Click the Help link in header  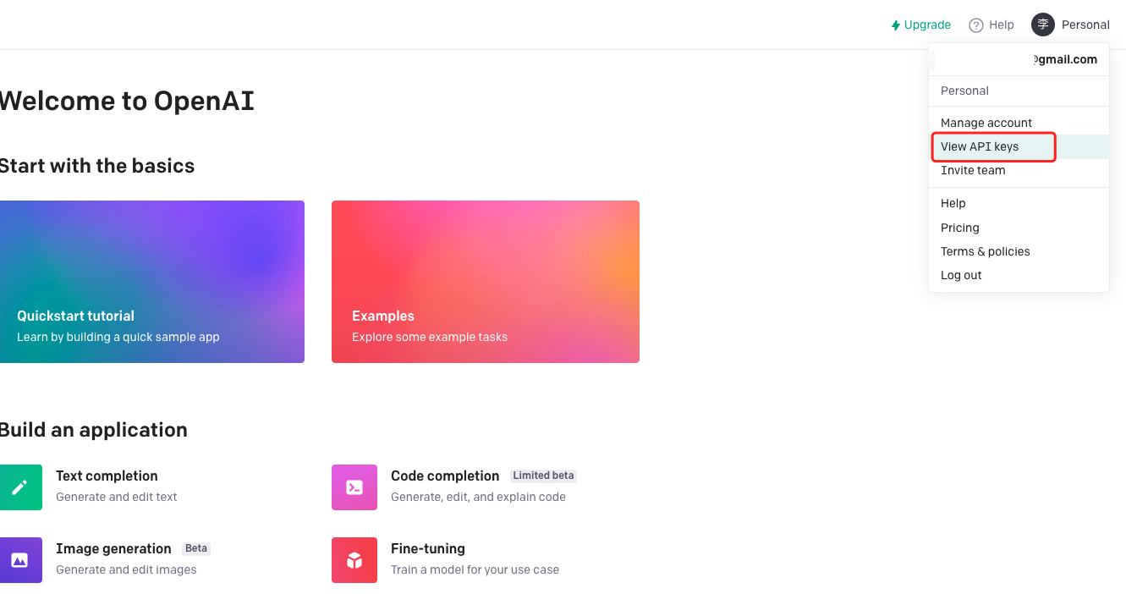pos(991,25)
